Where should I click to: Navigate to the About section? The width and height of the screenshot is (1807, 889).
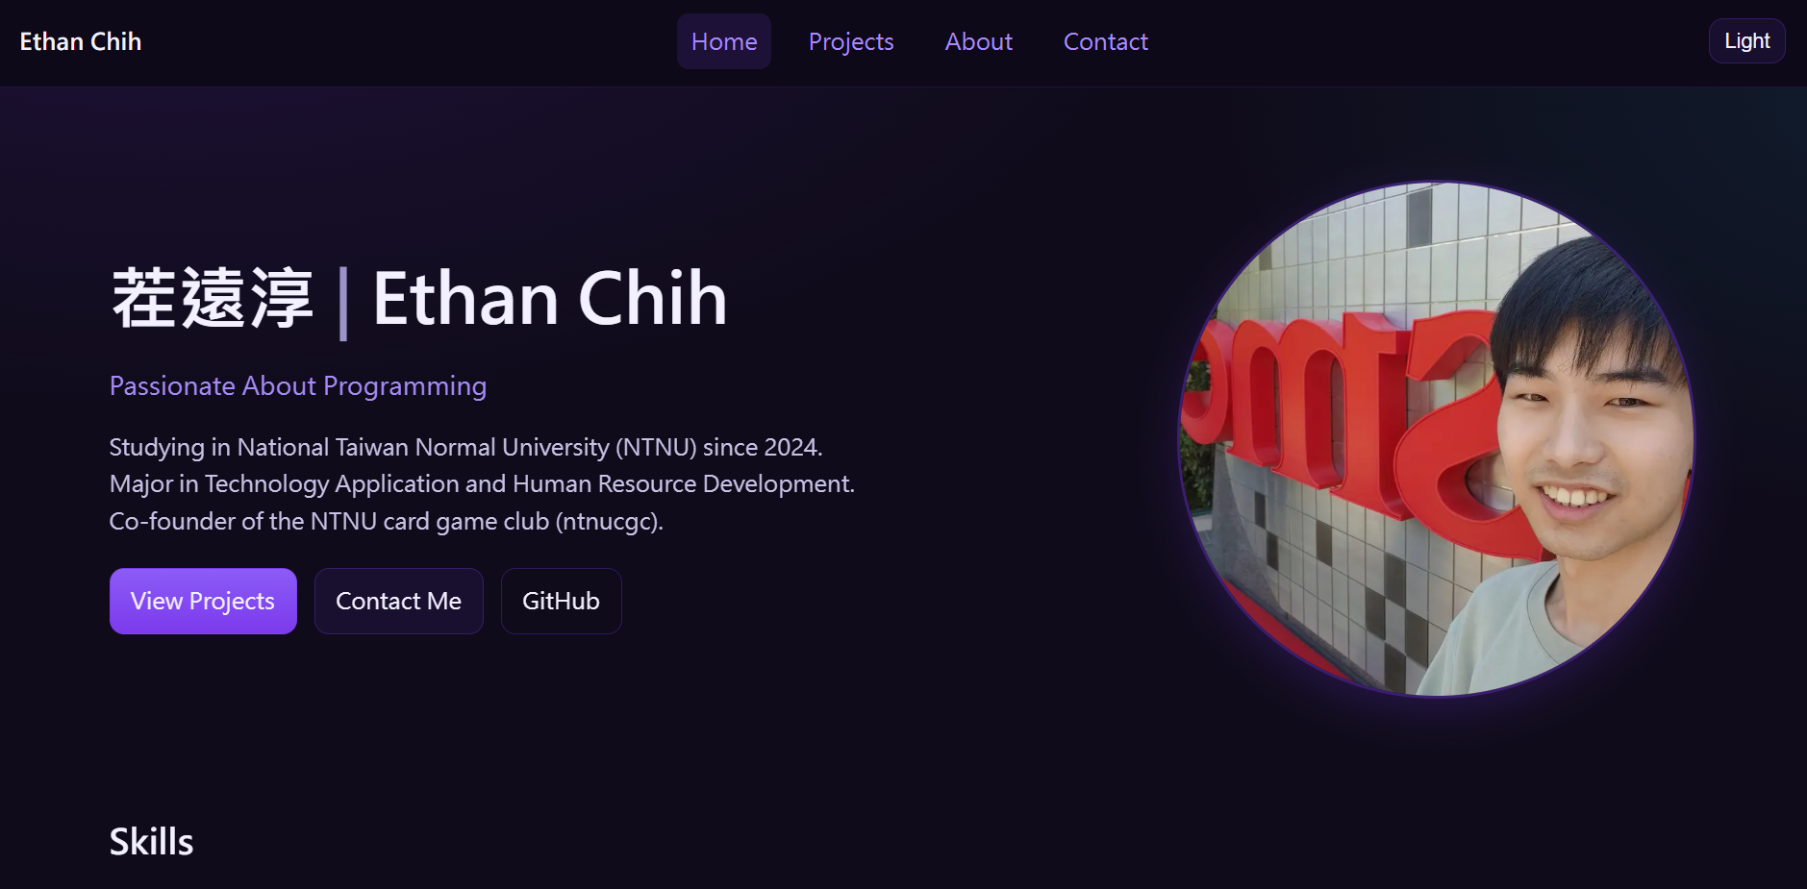click(978, 41)
